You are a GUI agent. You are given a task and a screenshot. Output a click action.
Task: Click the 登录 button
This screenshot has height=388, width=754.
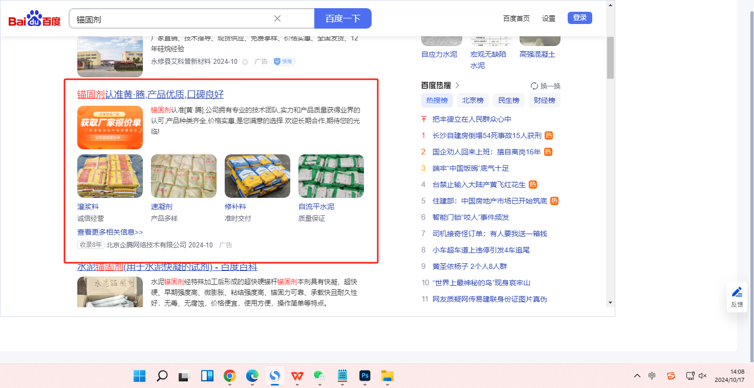tap(580, 18)
